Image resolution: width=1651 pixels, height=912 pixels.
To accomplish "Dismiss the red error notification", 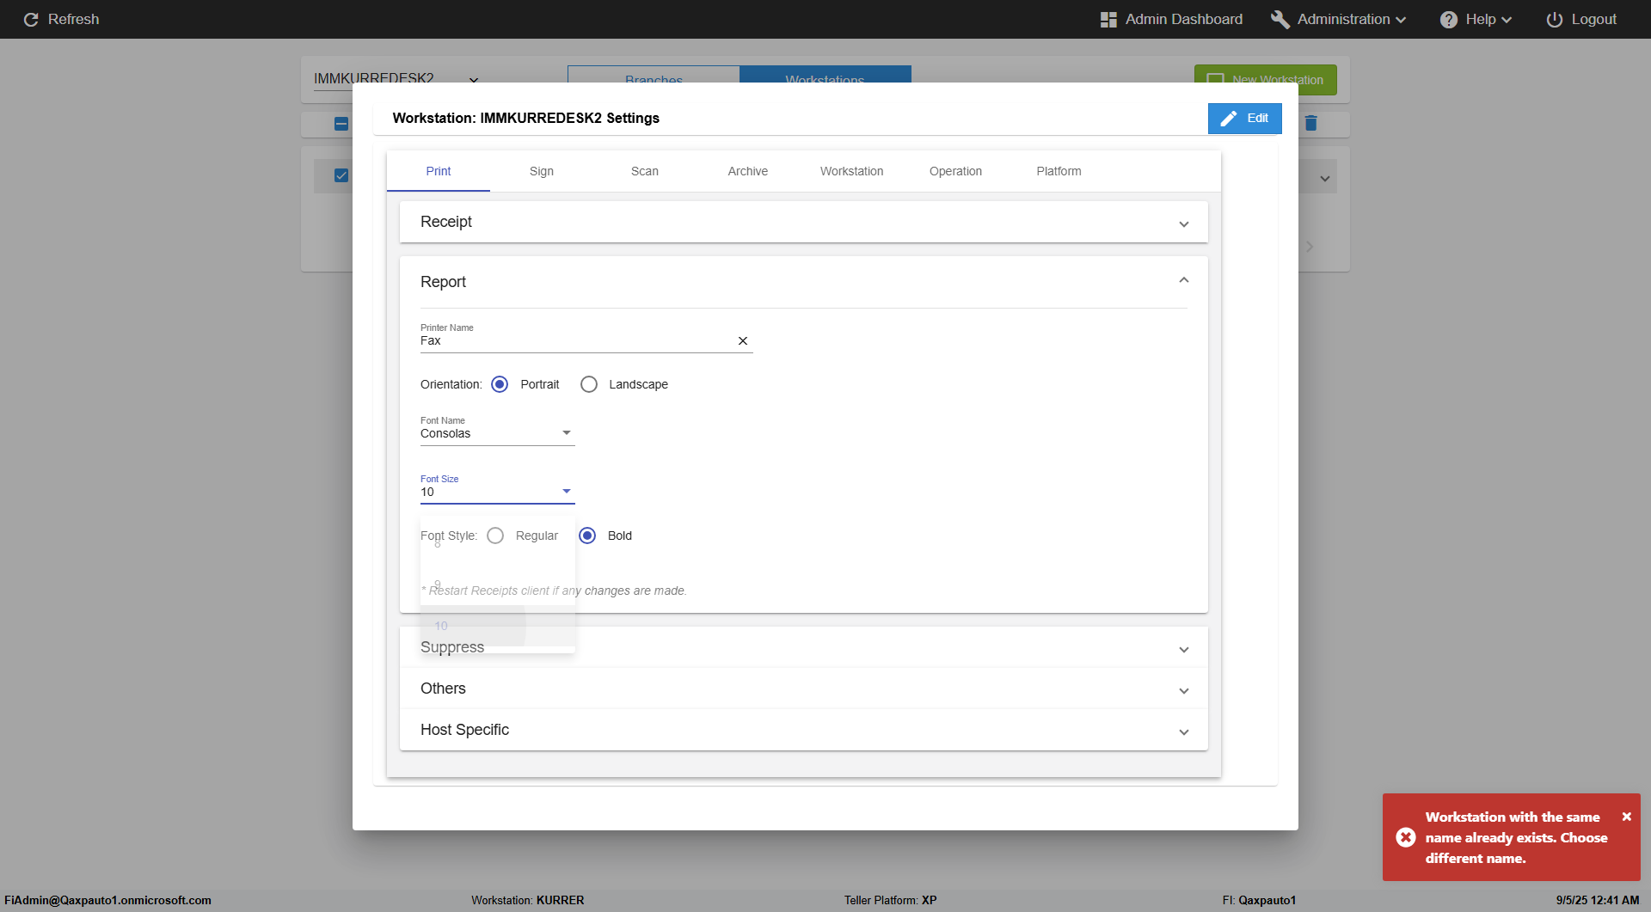I will coord(1627,817).
